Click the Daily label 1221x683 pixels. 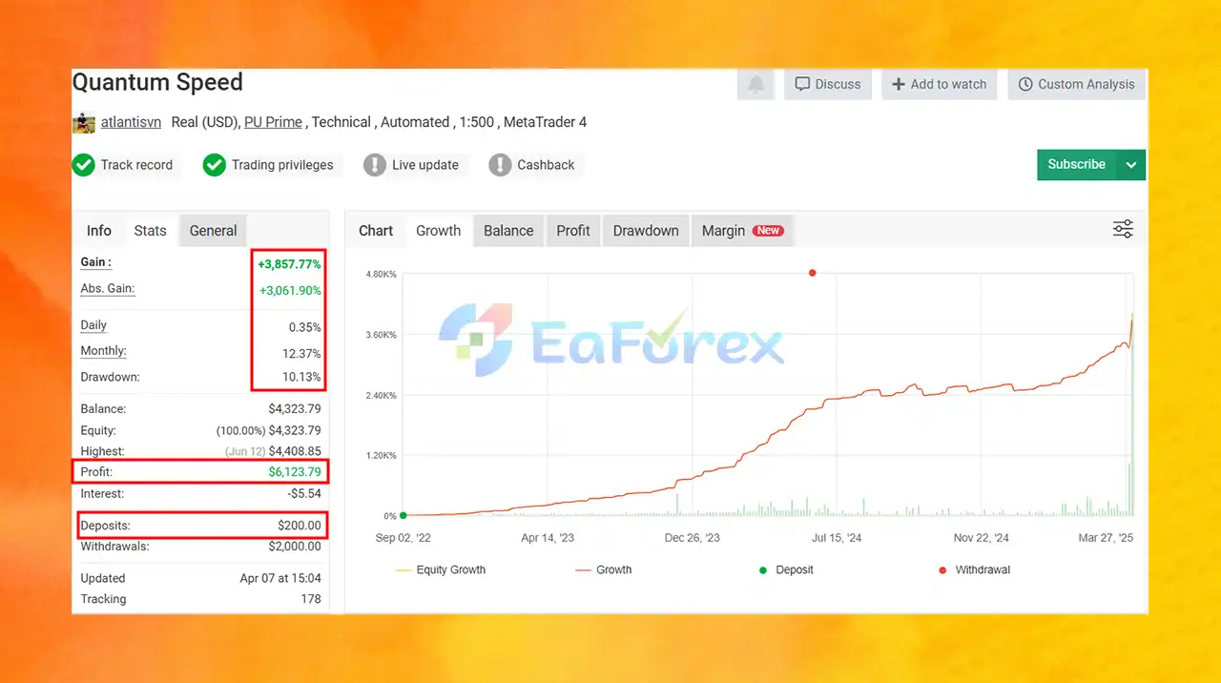(x=93, y=325)
